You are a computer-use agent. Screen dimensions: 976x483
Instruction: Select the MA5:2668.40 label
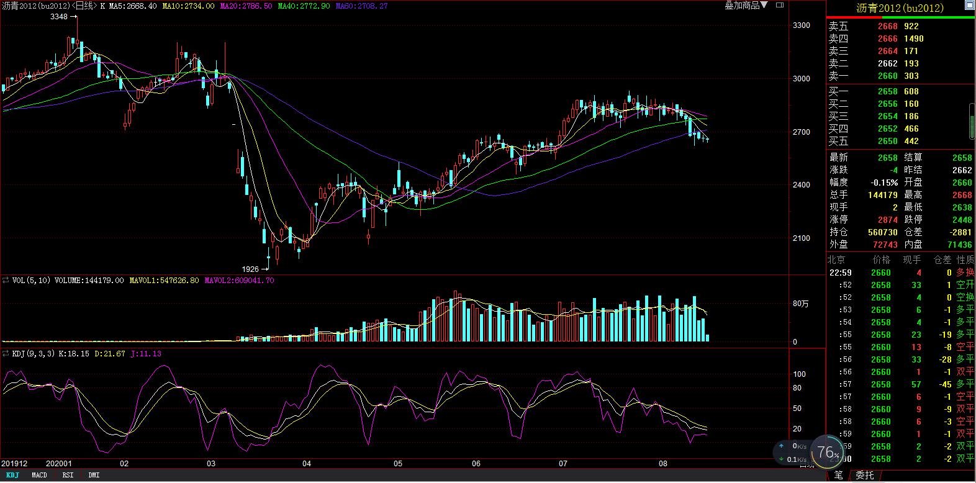[x=133, y=6]
